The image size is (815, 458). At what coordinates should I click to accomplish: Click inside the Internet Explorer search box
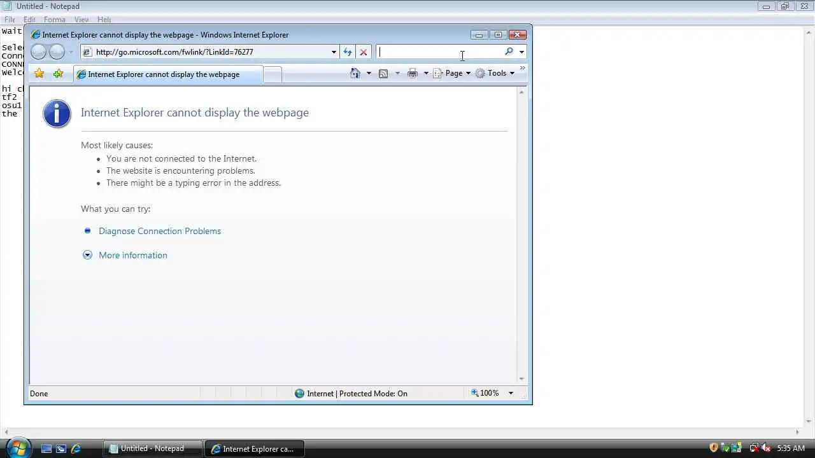439,52
